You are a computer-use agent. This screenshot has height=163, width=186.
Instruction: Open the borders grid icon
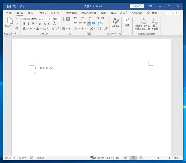point(82,29)
